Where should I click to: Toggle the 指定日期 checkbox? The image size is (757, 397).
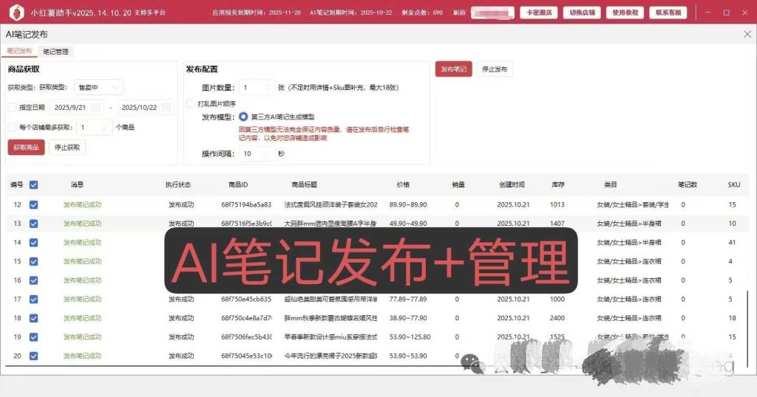click(x=12, y=108)
